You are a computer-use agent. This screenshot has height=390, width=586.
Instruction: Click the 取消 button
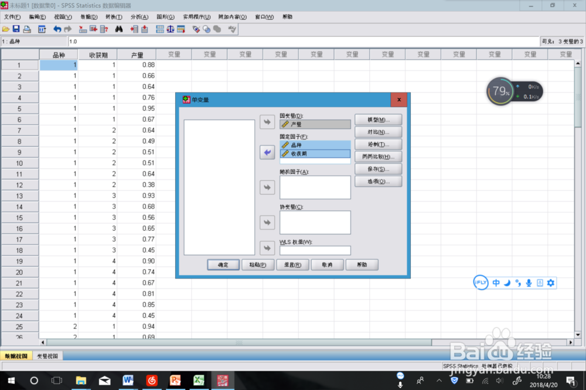328,265
